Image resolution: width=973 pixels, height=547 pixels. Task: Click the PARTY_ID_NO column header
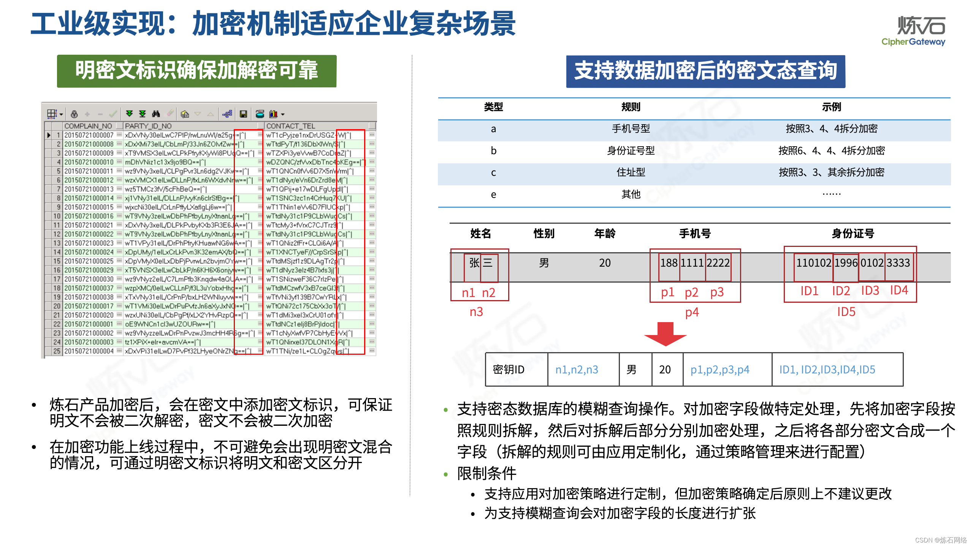point(148,126)
